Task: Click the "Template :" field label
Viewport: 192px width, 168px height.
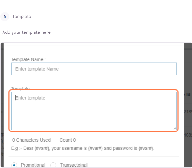Action: [22, 88]
